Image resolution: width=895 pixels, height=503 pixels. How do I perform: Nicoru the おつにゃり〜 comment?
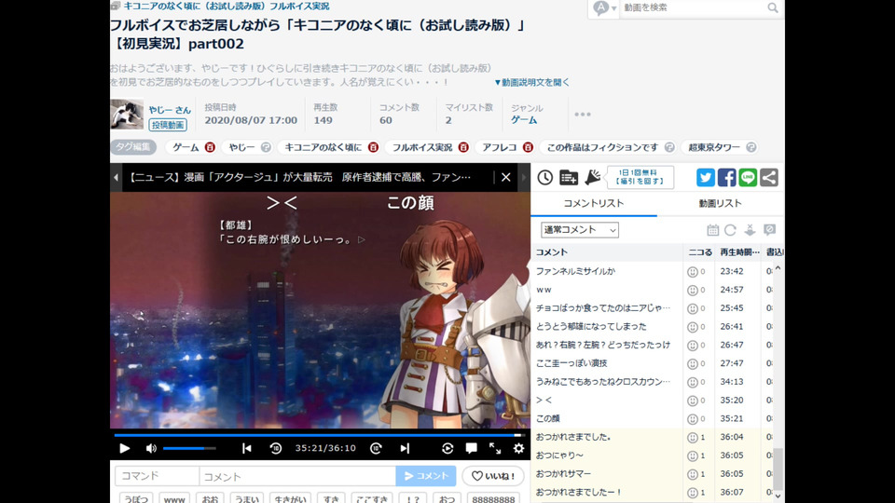(693, 455)
